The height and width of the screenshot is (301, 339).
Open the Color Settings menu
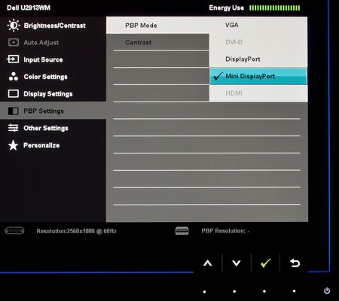tap(53, 77)
